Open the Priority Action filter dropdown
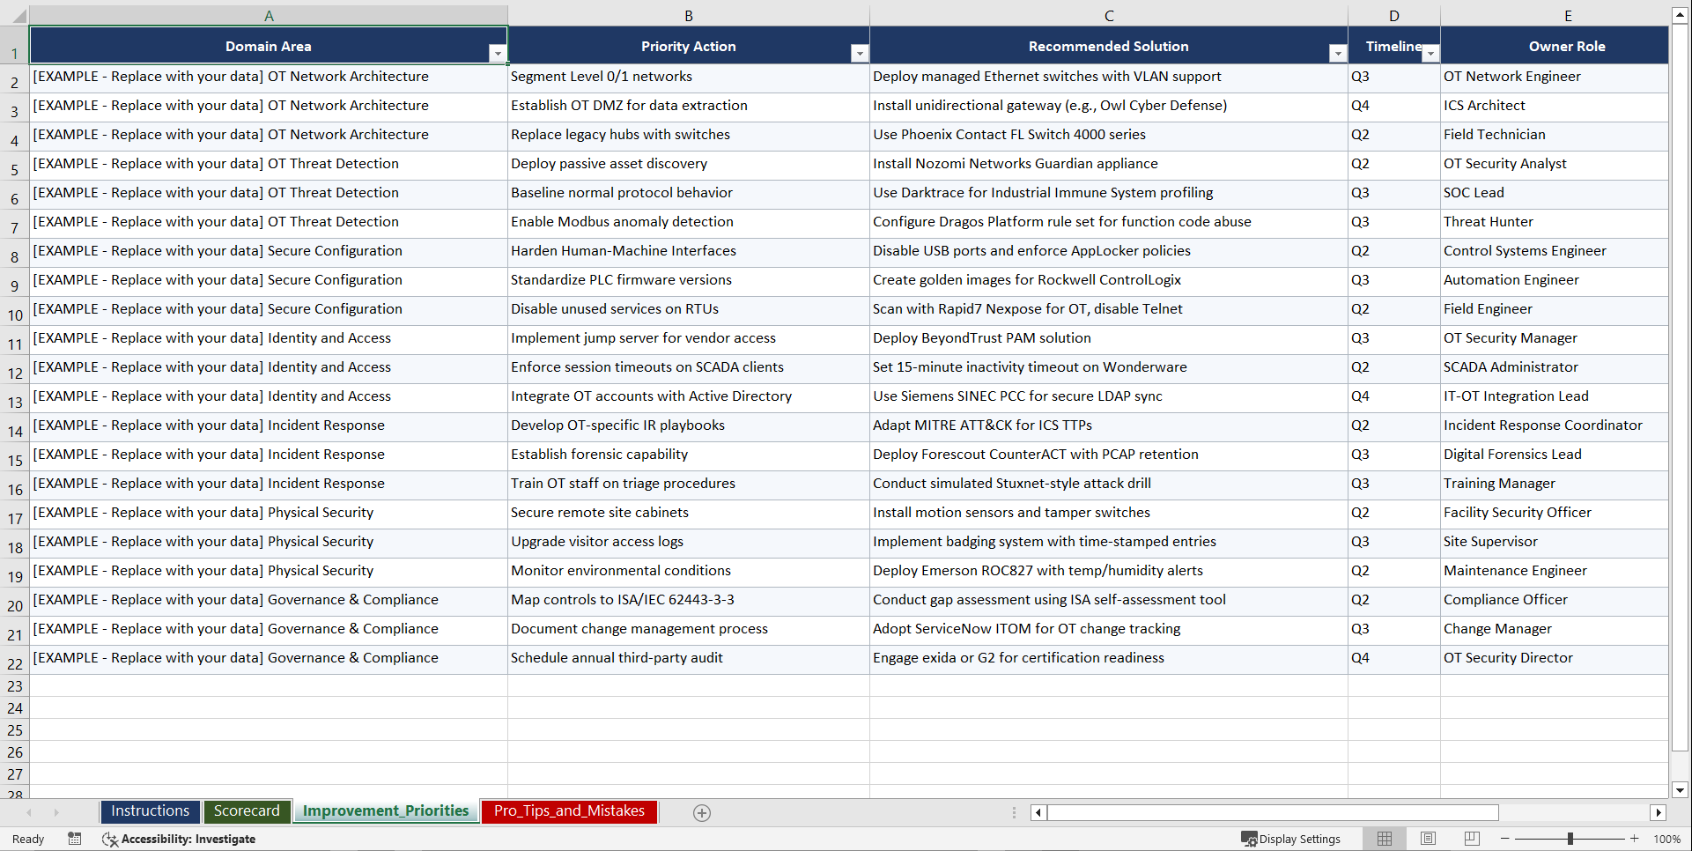Viewport: 1692px width, 851px height. (860, 53)
